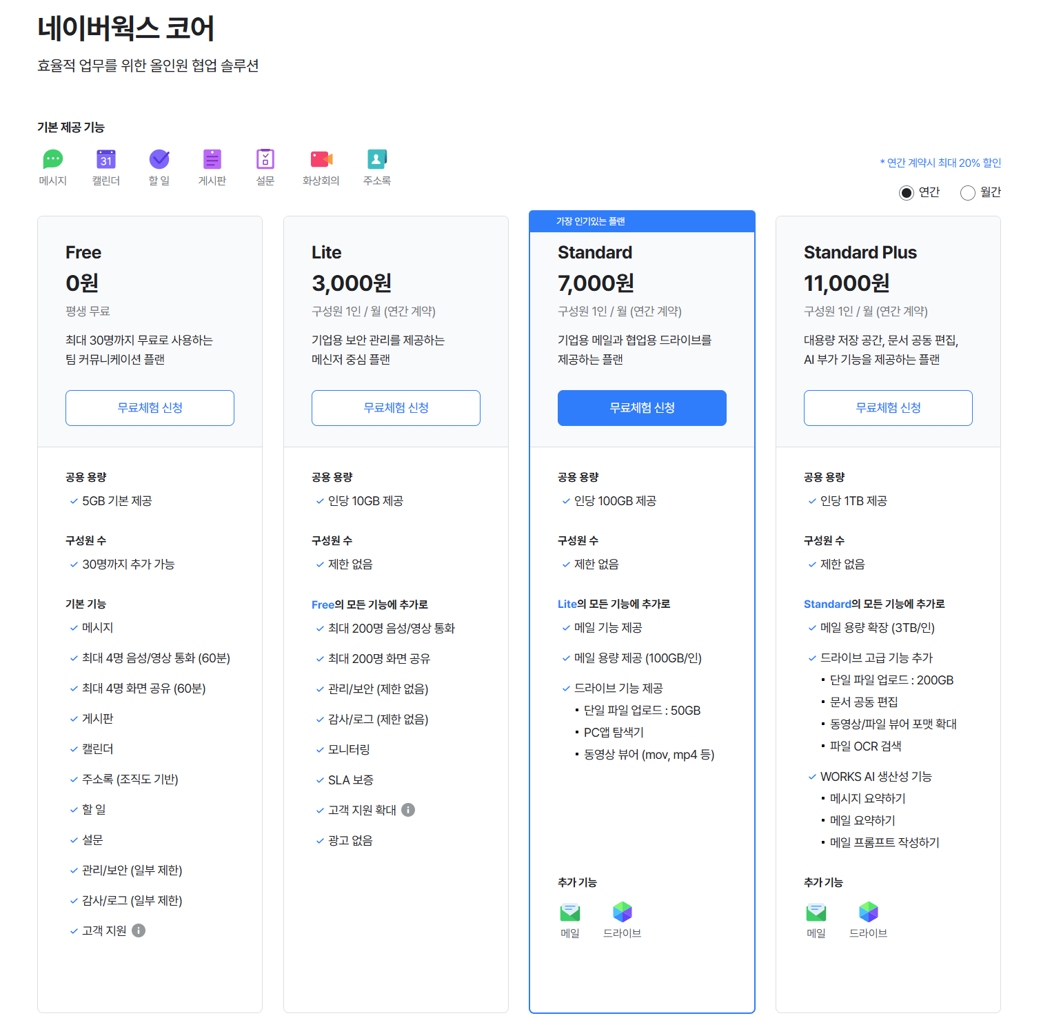
Task: Click the '네이버웍스 코어' page title
Action: pos(126,28)
